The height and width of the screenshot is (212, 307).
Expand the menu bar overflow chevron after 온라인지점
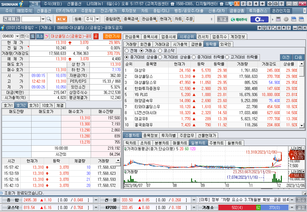(x=305, y=11)
